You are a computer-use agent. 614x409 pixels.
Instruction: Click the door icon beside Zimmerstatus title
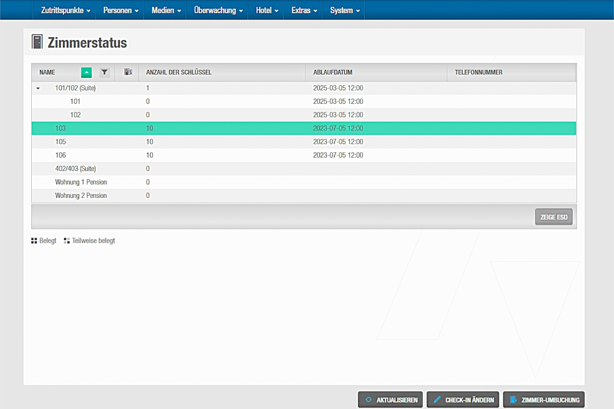[x=37, y=42]
